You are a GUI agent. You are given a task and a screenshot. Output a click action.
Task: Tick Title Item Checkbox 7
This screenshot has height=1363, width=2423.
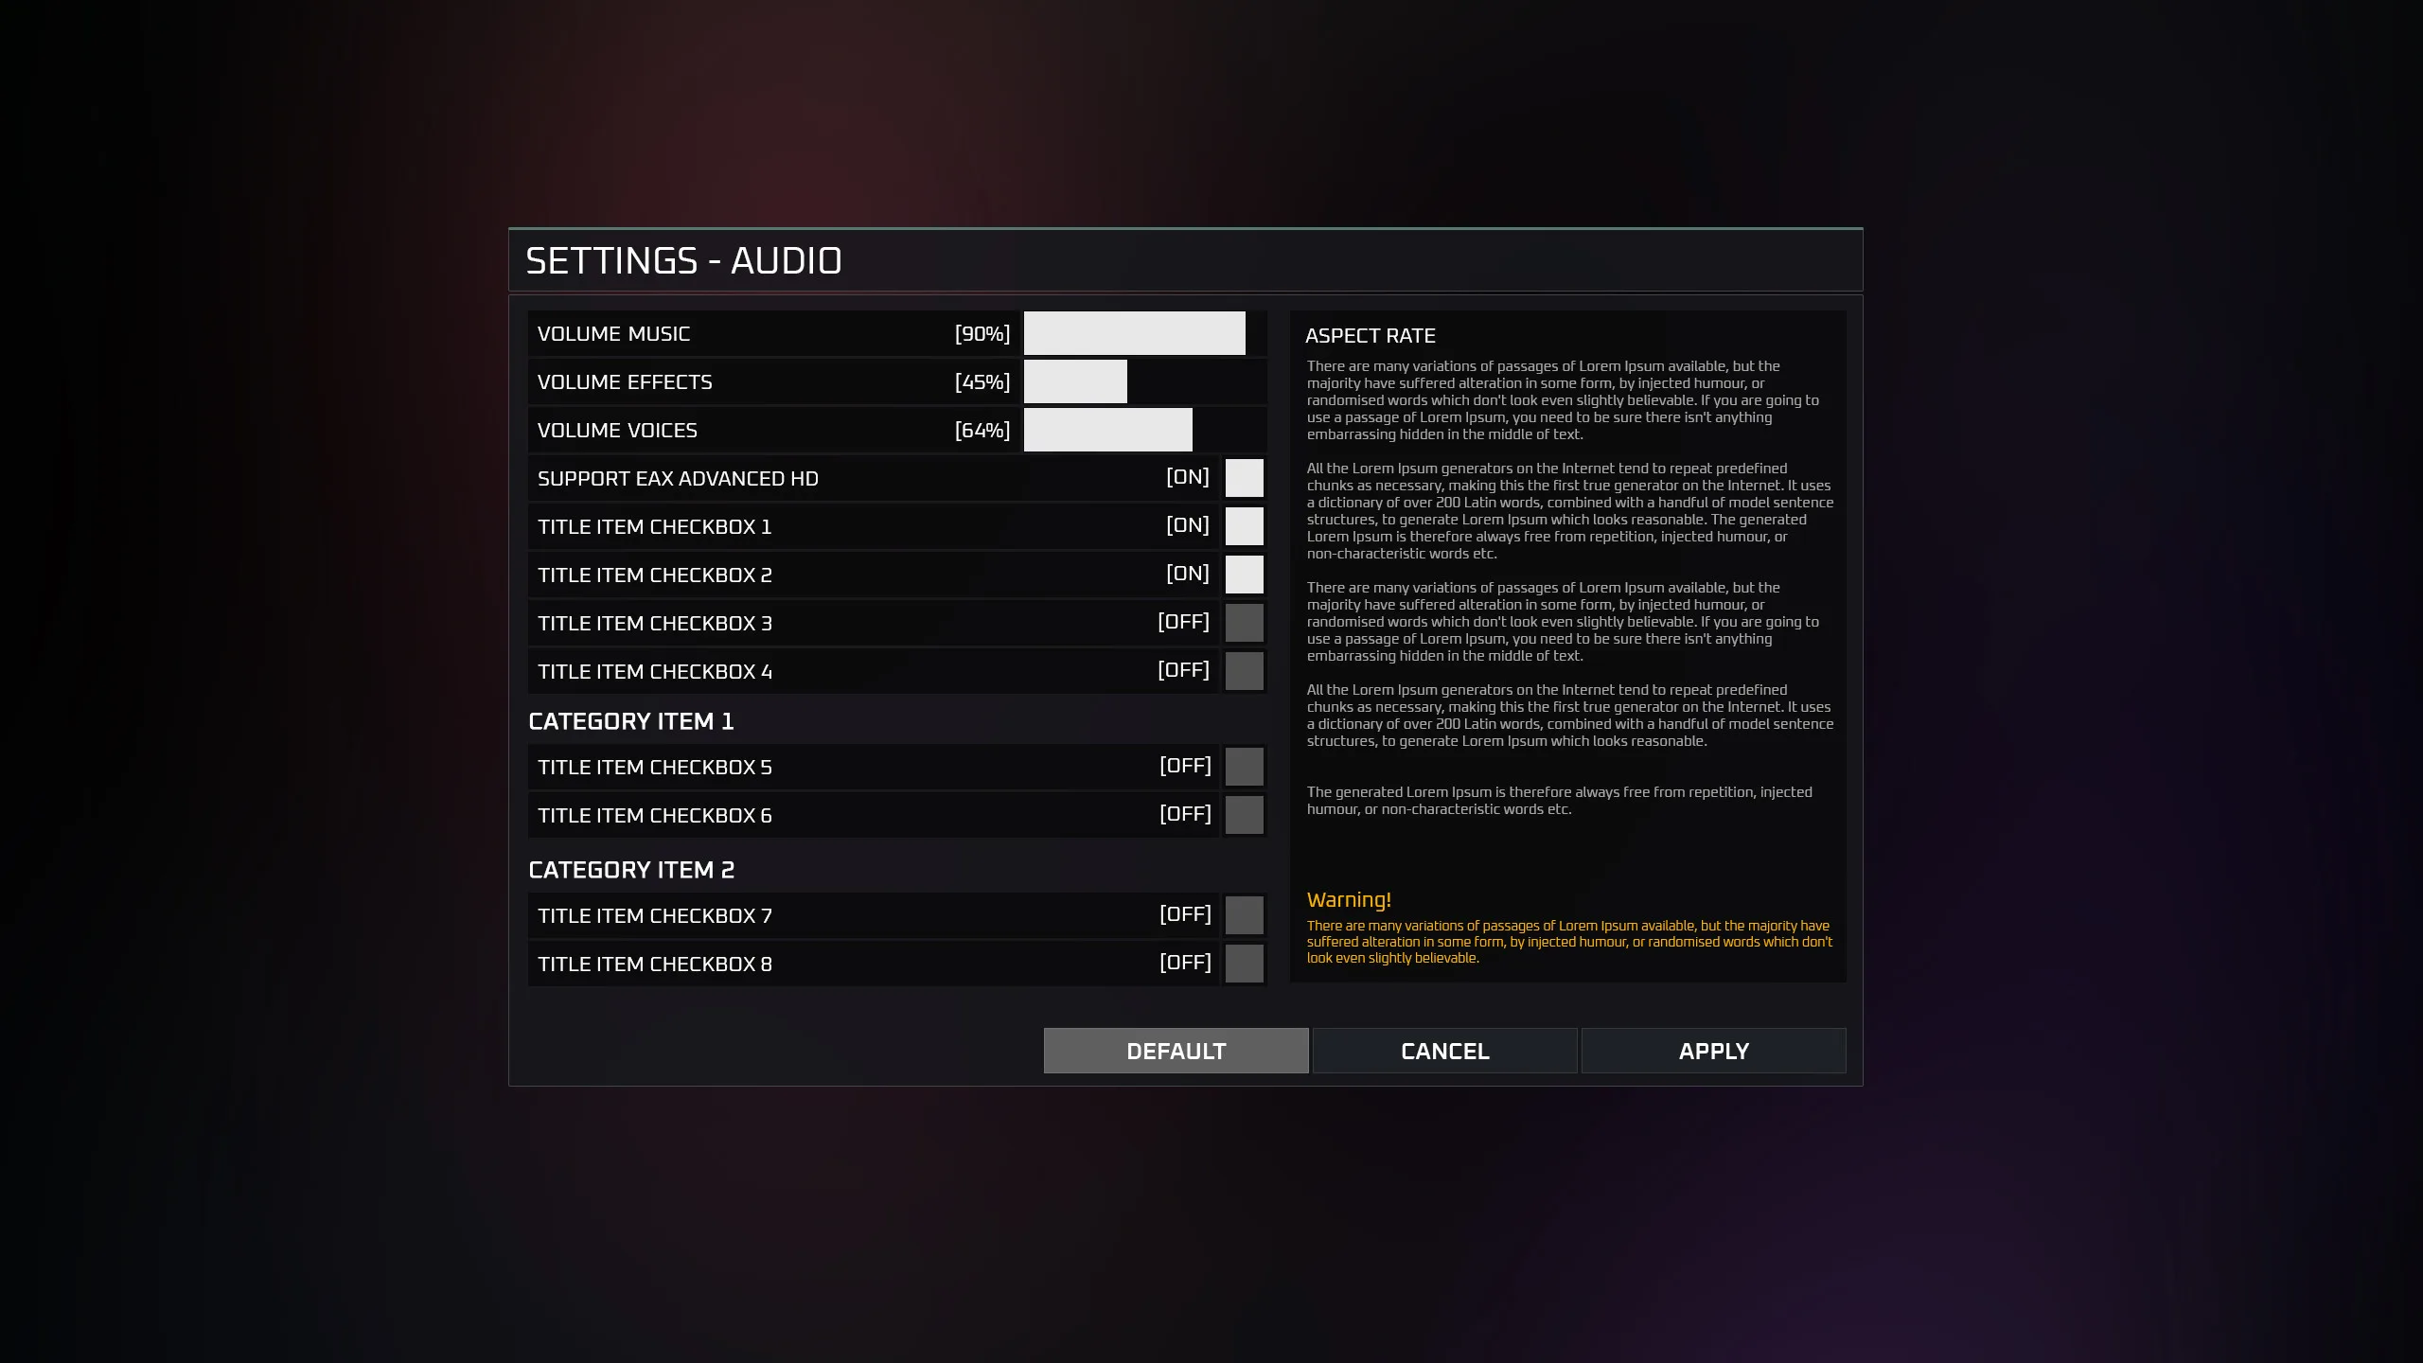point(1244,915)
